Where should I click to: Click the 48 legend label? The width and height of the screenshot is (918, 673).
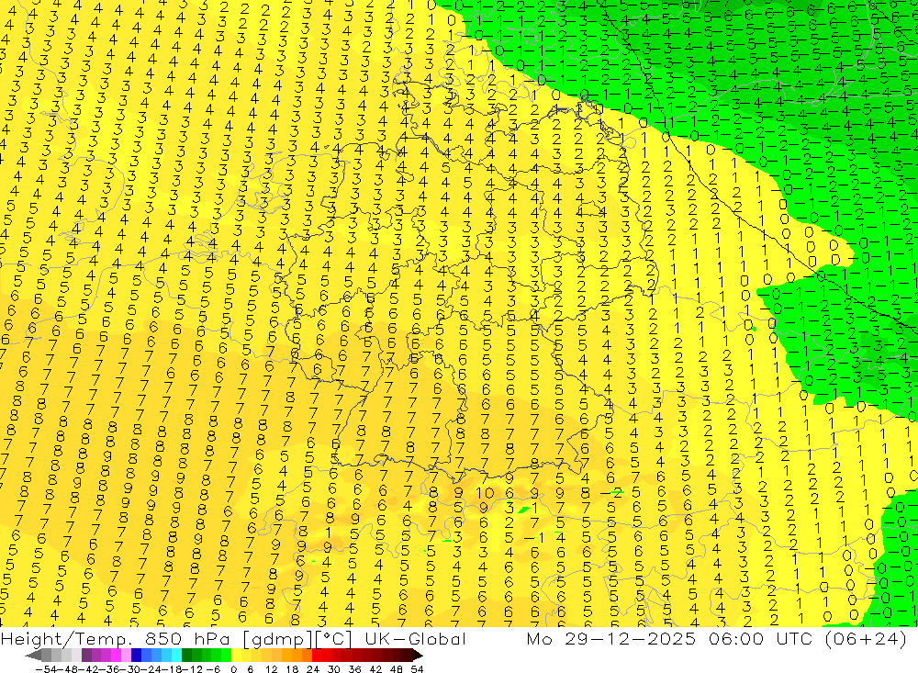[397, 669]
